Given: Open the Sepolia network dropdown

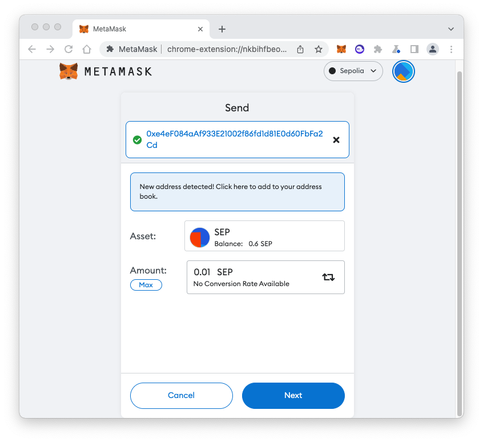Looking at the screenshot, I should [353, 71].
